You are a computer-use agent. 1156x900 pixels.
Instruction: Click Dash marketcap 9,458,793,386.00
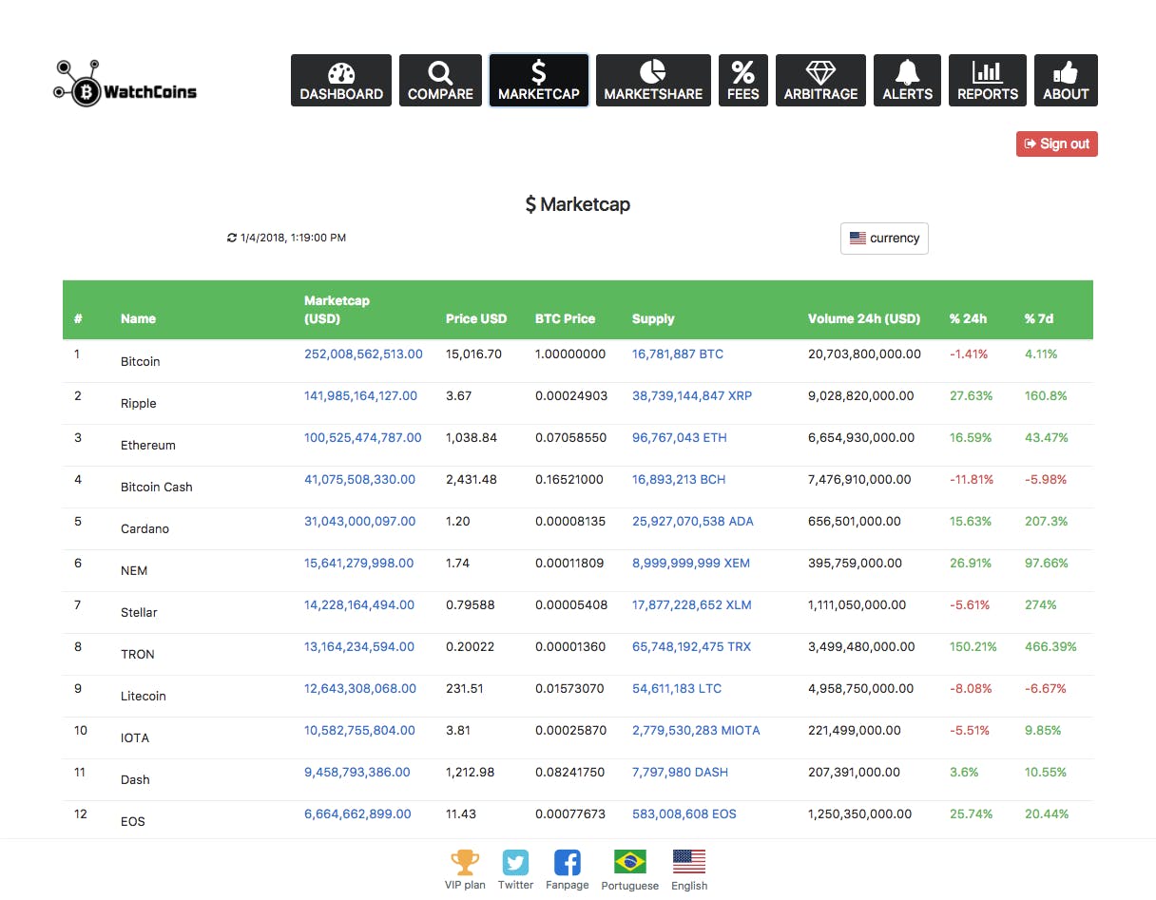coord(357,772)
